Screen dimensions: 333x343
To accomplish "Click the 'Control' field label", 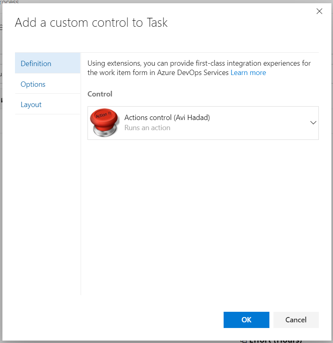I will 100,94.
